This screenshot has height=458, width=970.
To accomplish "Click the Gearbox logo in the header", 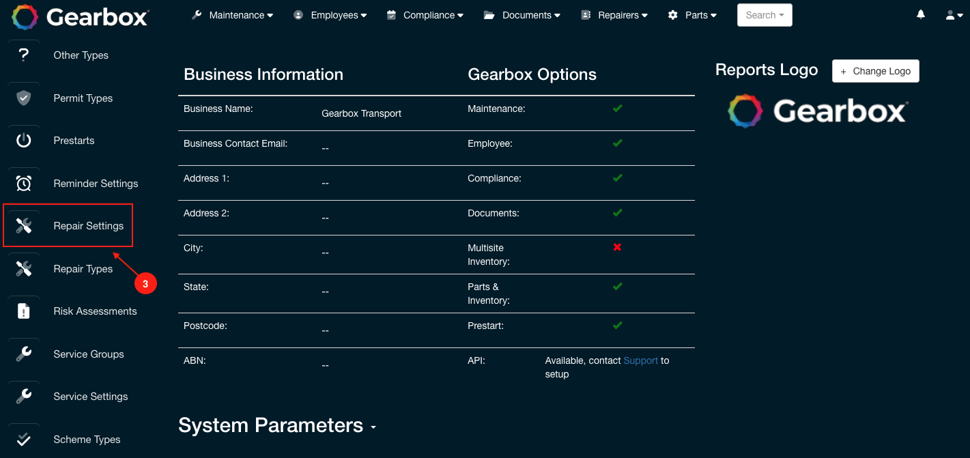I will coord(80,16).
